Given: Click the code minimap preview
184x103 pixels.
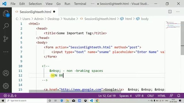Looking at the screenshot, I should [x=173, y=25].
